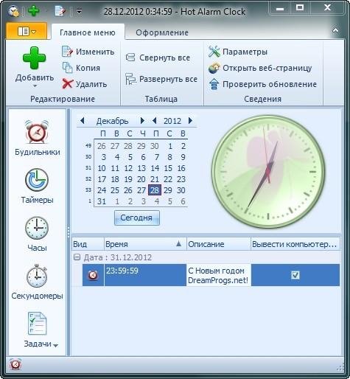The image size is (350, 379).
Task: Click the Сегодня today button
Action: 137,218
